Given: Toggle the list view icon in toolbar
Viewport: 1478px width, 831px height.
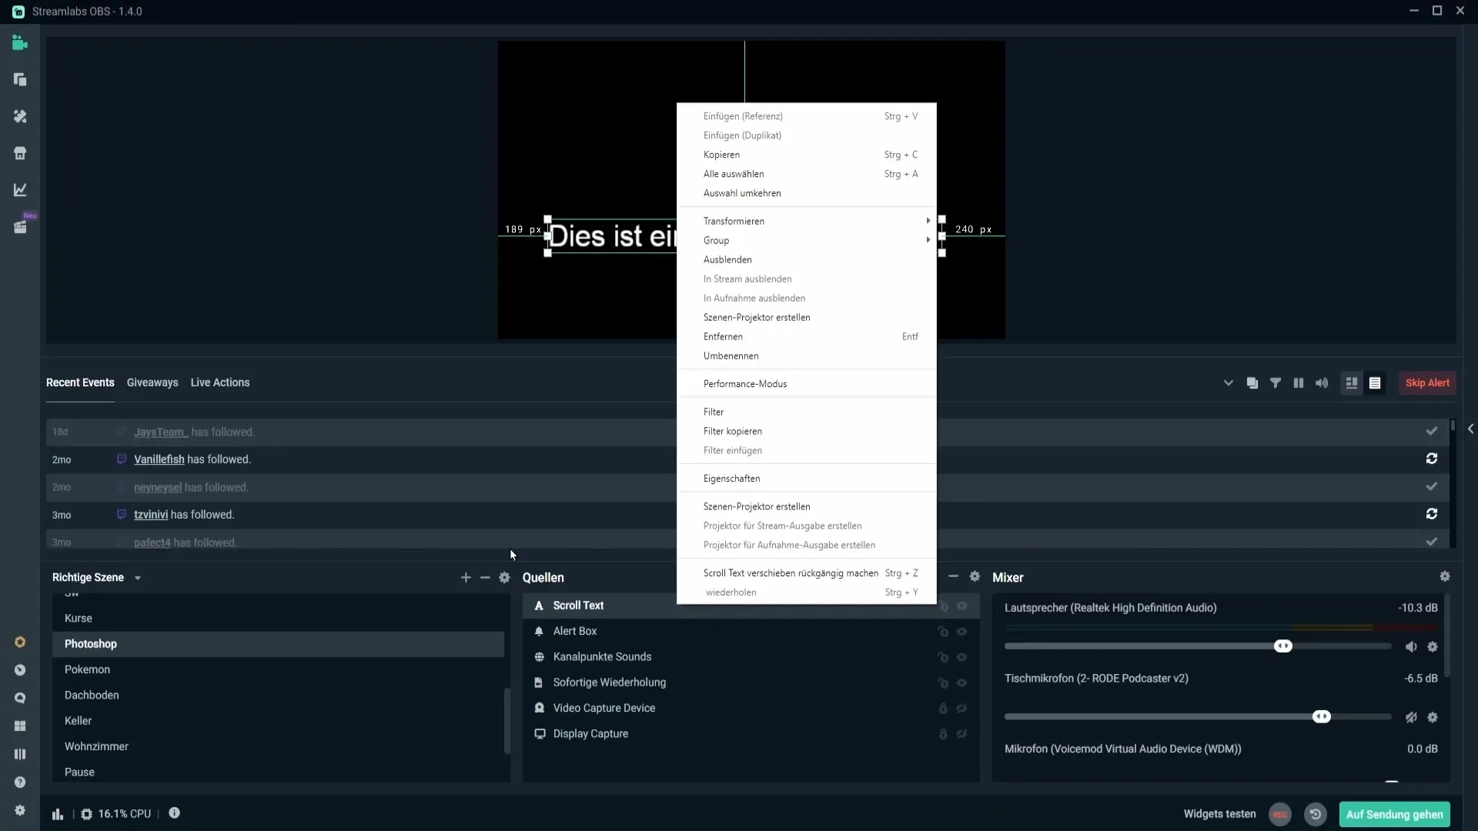Looking at the screenshot, I should (x=1376, y=382).
